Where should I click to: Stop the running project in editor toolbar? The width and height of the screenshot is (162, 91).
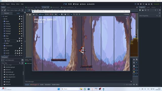pyautogui.click(x=141, y=4)
